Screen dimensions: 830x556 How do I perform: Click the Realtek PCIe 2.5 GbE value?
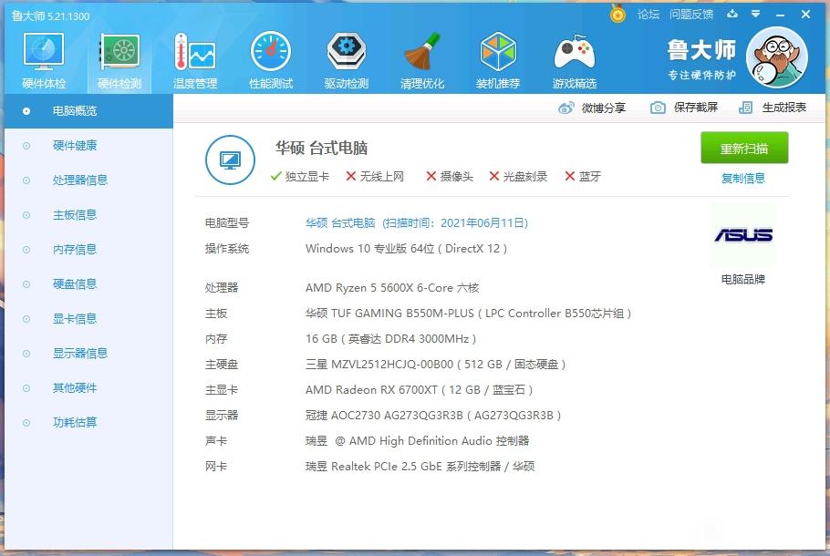(x=420, y=466)
